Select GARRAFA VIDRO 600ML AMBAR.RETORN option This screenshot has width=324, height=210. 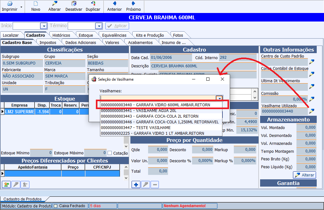tap(155, 105)
